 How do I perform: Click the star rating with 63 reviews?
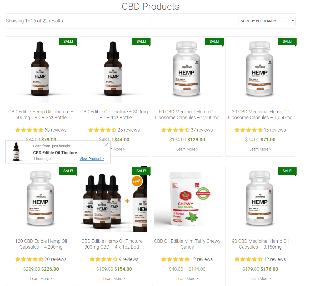pos(29,130)
